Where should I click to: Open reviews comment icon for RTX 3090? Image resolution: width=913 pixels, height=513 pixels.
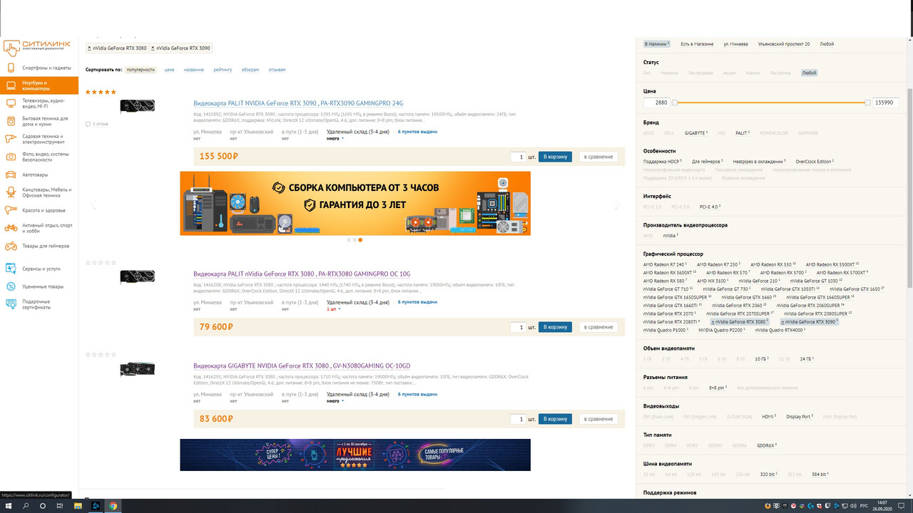88,124
